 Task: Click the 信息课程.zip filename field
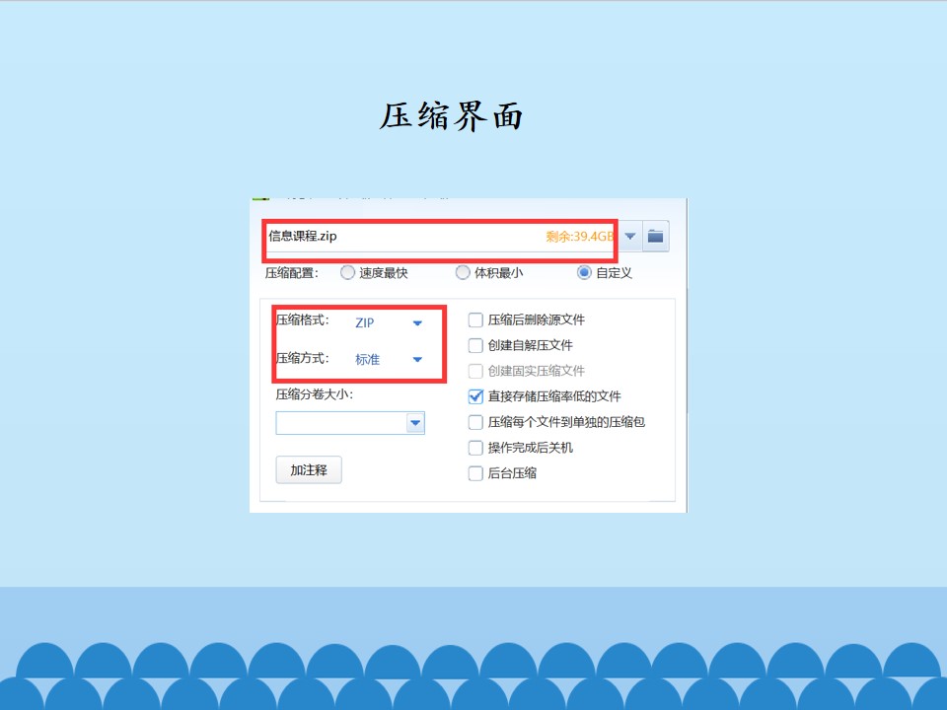440,237
